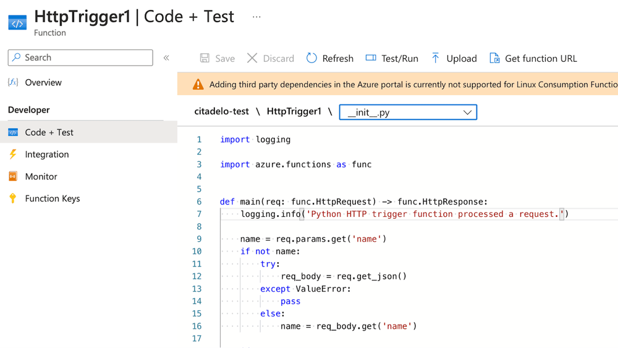This screenshot has width=618, height=348.
Task: Select Code + Test in sidebar
Action: 49,132
